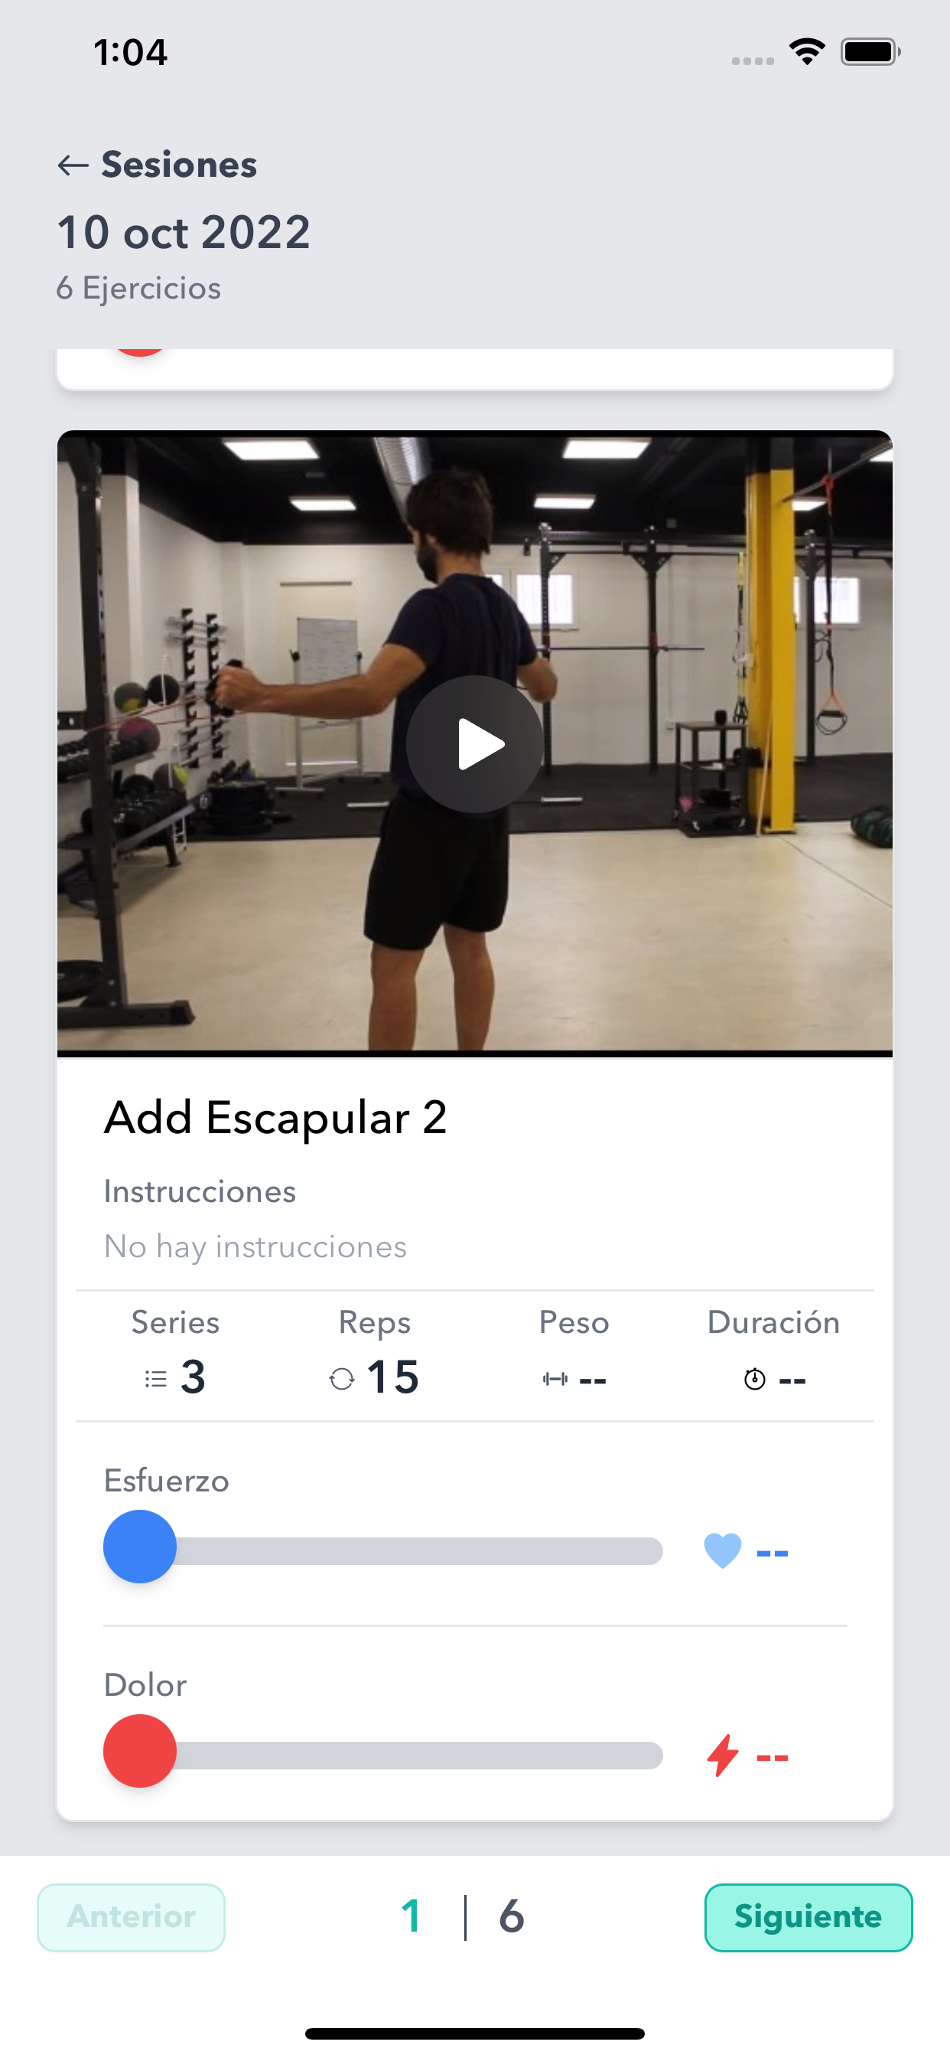Tap the Wi-Fi status icon
This screenshot has width=950, height=2058.
[x=807, y=52]
